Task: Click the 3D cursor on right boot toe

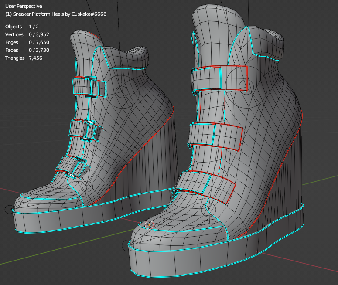Action: 149,225
